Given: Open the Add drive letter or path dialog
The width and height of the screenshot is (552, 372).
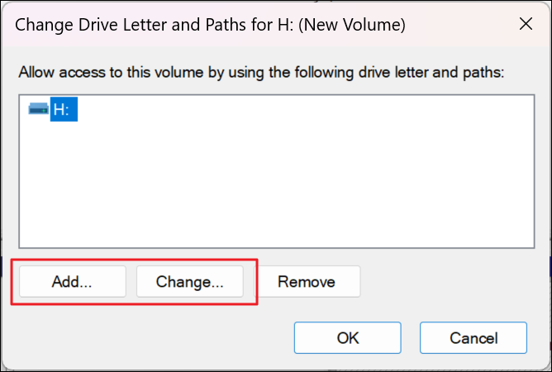Looking at the screenshot, I should click(72, 282).
